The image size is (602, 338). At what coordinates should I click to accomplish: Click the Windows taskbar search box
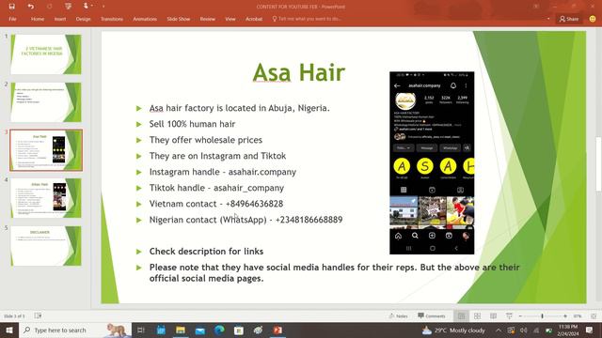point(75,330)
